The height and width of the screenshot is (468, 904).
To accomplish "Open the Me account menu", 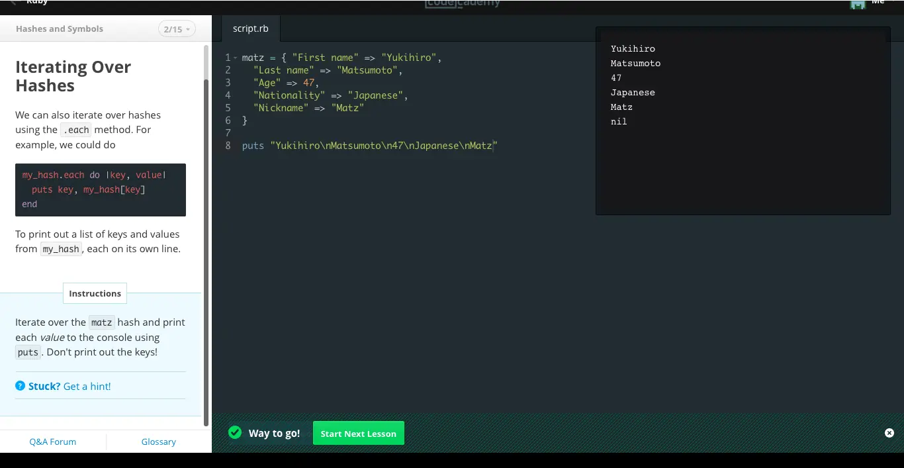I will [x=878, y=3].
